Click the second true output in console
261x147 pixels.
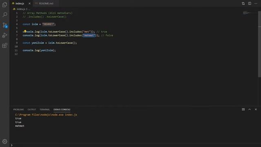(18, 122)
